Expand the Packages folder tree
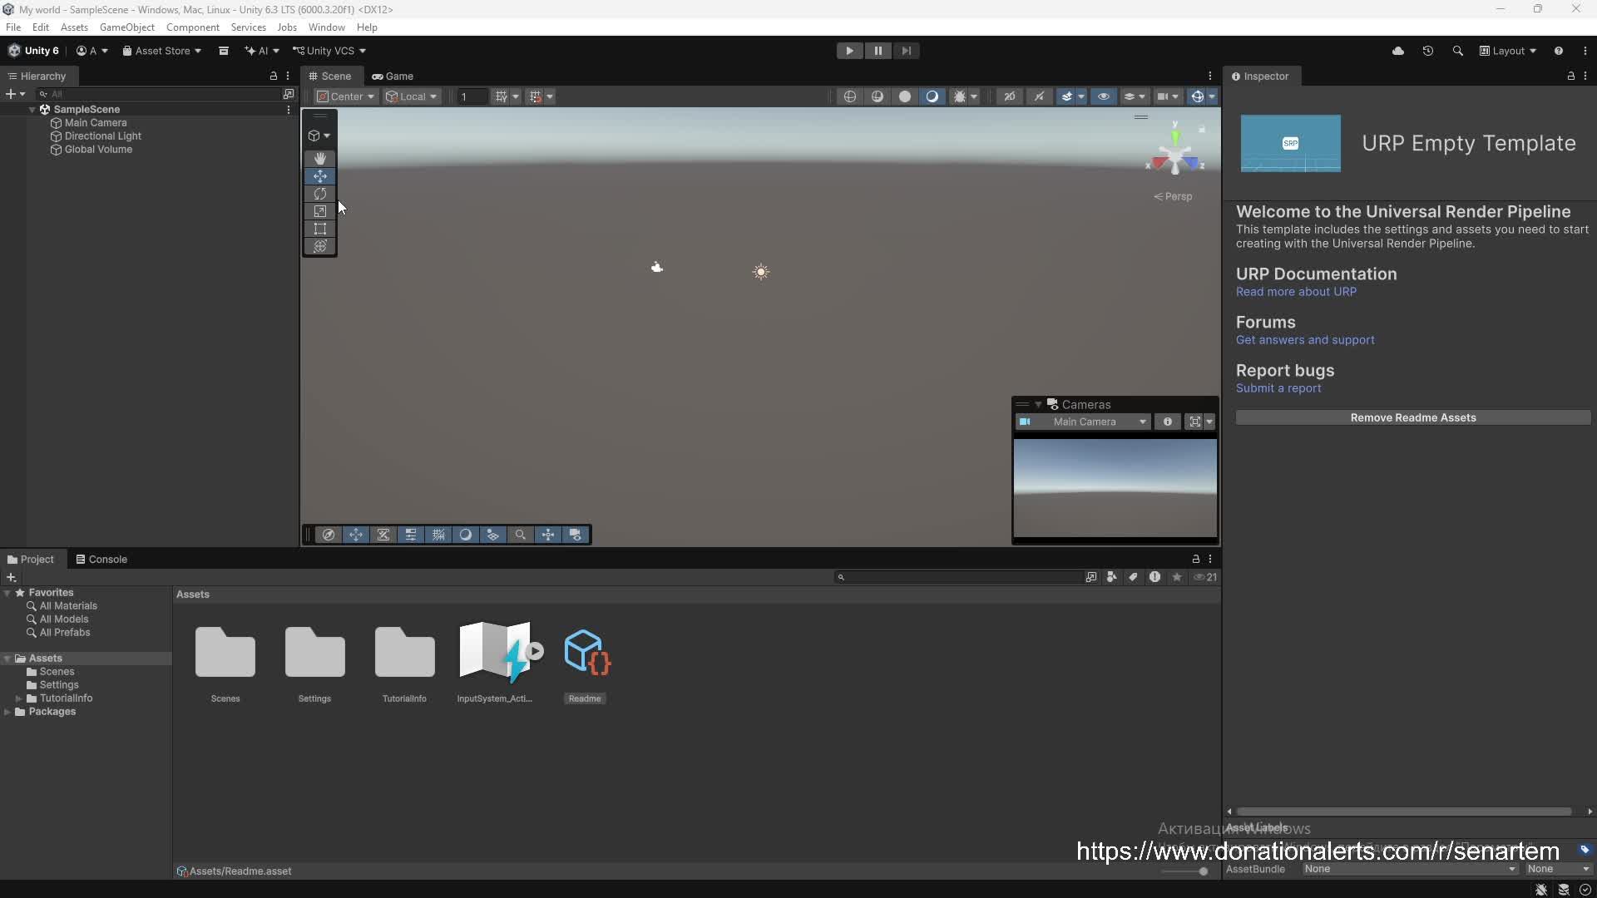Image resolution: width=1597 pixels, height=898 pixels. coord(7,712)
